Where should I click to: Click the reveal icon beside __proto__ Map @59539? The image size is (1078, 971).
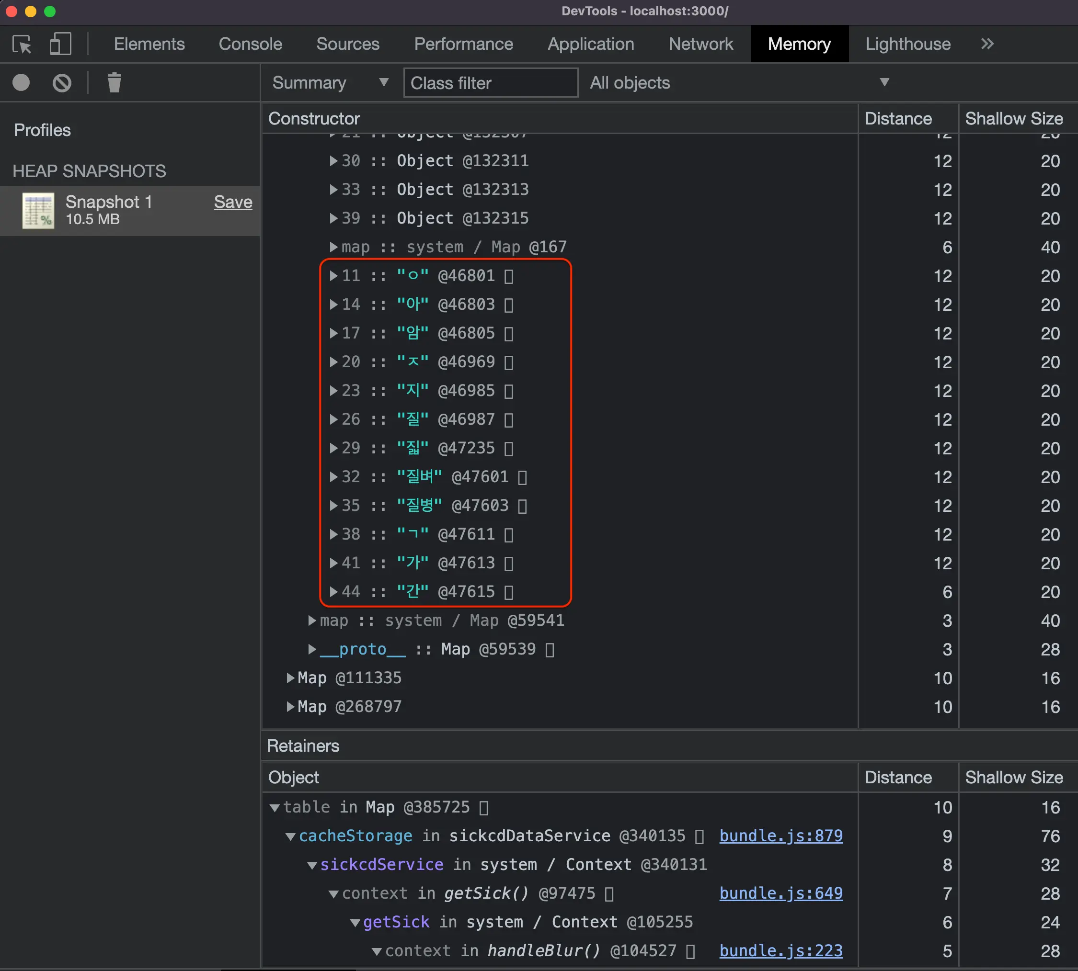coord(550,649)
